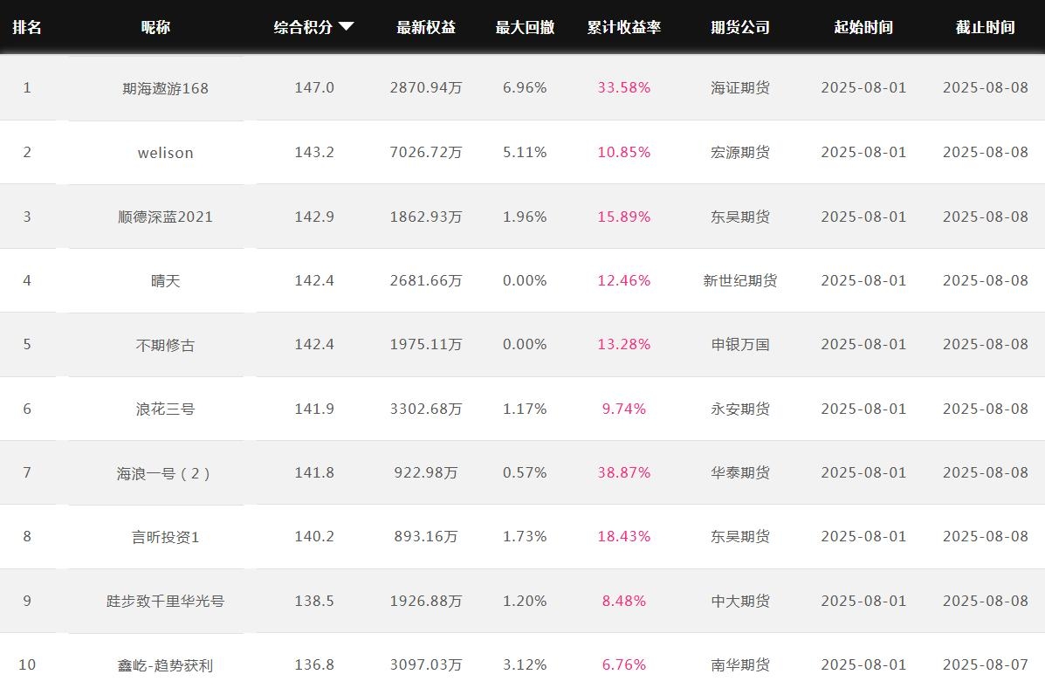Click futures company 海证期货
Viewport: 1045px width, 695px height.
click(739, 87)
